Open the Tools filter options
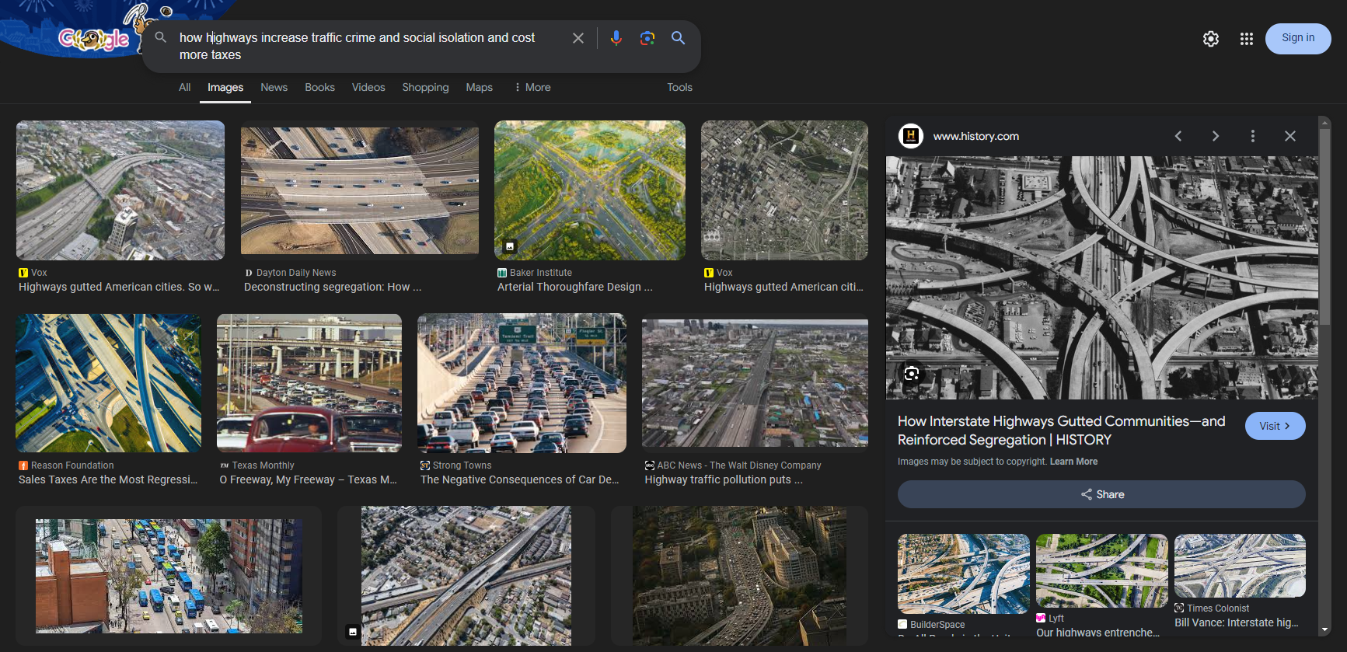Image resolution: width=1347 pixels, height=652 pixels. coord(679,87)
